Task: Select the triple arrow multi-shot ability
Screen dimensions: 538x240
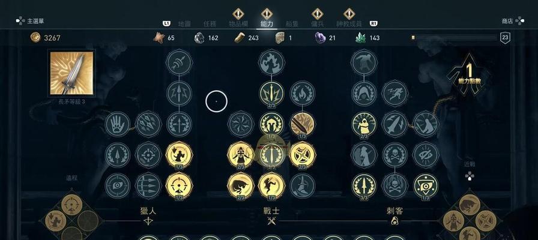Action: 148,185
